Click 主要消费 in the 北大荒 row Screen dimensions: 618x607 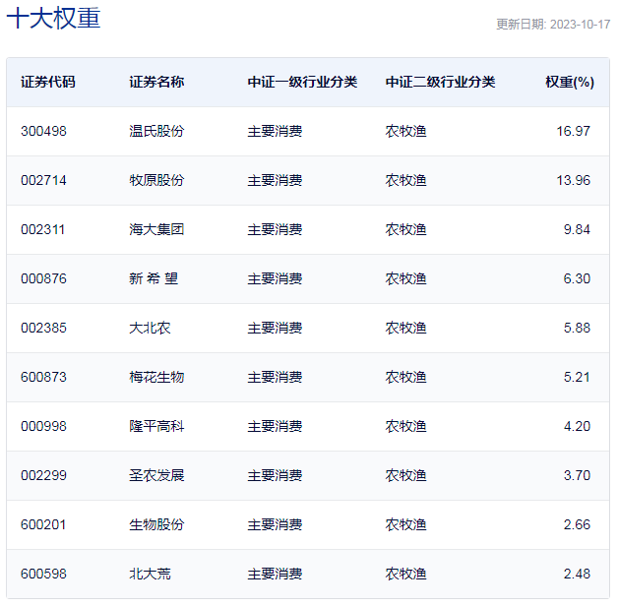click(275, 574)
